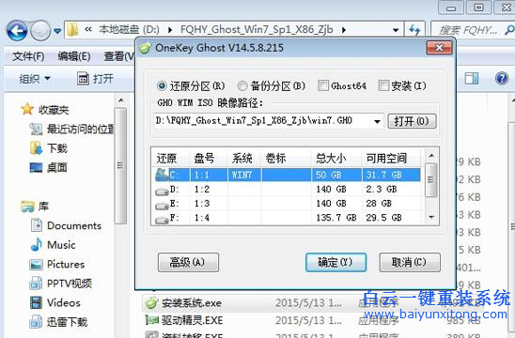This screenshot has height=338, width=515.
Task: Expand the image path combo dropdown
Action: 378,121
